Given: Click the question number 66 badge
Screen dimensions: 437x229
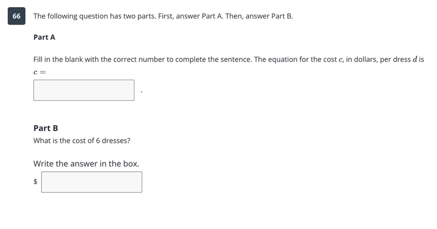Looking at the screenshot, I should [x=16, y=16].
